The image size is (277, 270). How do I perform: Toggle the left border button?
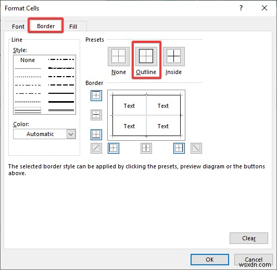[114, 148]
